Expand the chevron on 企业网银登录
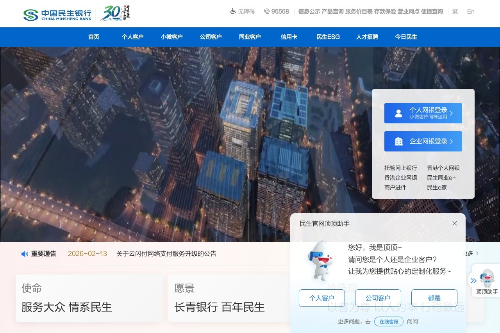The width and height of the screenshot is (500, 333). pos(451,141)
